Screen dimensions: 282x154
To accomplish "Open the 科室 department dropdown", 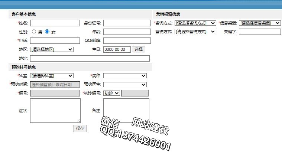I will [x=52, y=76].
